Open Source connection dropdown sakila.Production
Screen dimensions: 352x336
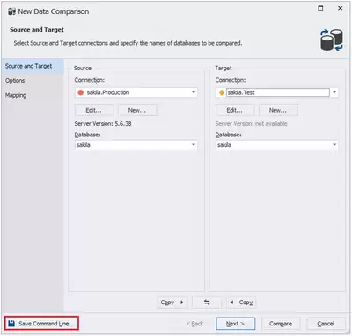[136, 92]
